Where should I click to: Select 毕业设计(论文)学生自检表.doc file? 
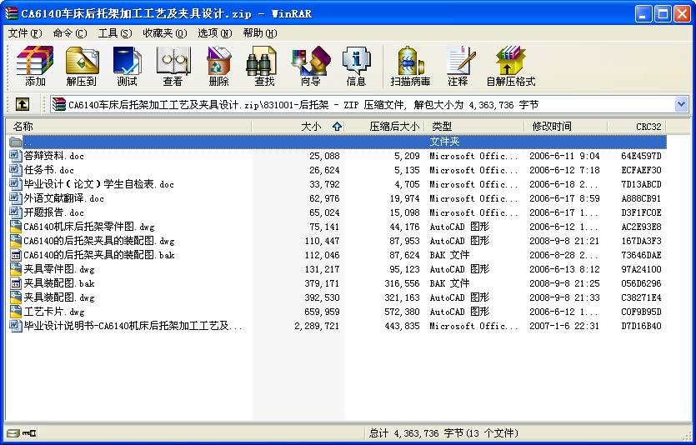tap(98, 184)
